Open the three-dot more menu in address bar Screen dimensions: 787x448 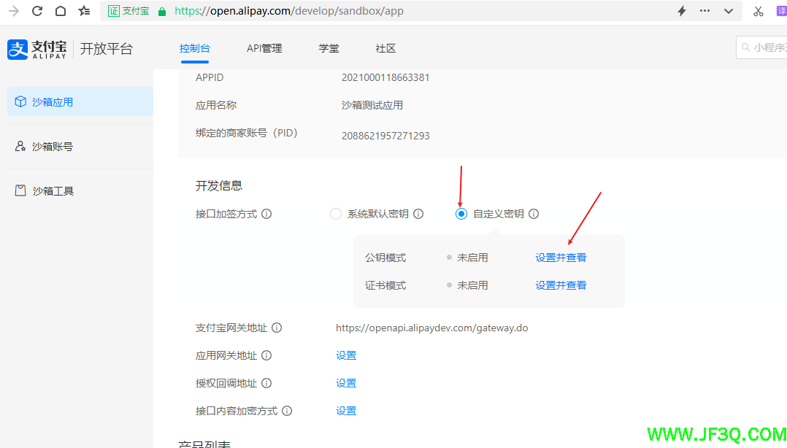(x=705, y=11)
